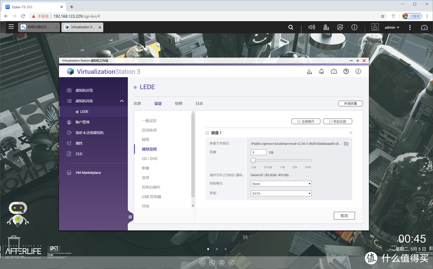Image resolution: width=433 pixels, height=269 pixels.
Task: Open Virtualization Station background tasks icon
Action: pyautogui.click(x=309, y=72)
